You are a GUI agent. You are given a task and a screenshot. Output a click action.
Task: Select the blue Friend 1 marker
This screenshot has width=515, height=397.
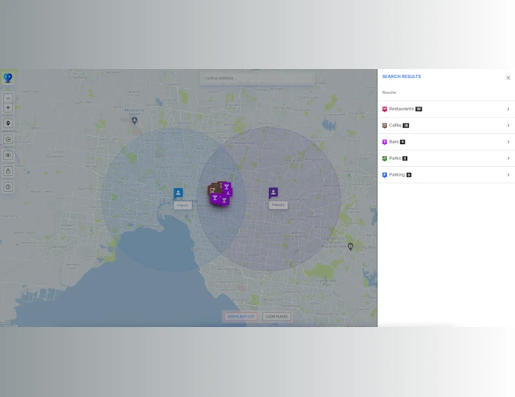(x=178, y=193)
